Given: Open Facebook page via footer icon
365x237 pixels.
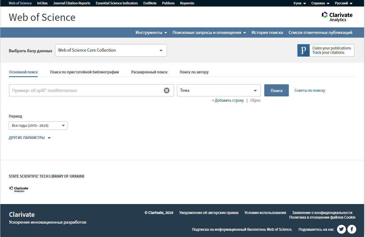Looking at the screenshot, I should (352, 229).
